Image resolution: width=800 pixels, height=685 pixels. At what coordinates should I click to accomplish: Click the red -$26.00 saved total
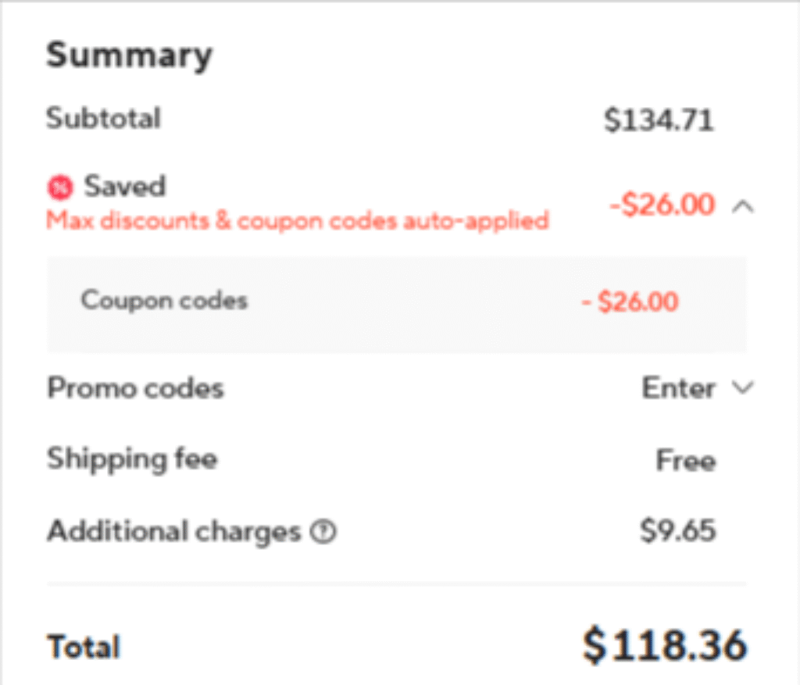click(x=662, y=205)
